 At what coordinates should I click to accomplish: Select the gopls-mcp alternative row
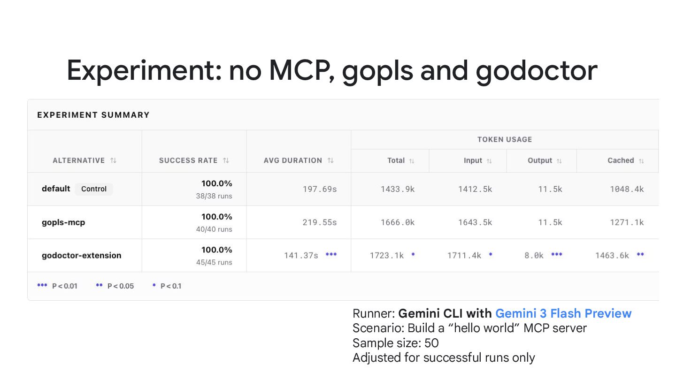(x=343, y=222)
